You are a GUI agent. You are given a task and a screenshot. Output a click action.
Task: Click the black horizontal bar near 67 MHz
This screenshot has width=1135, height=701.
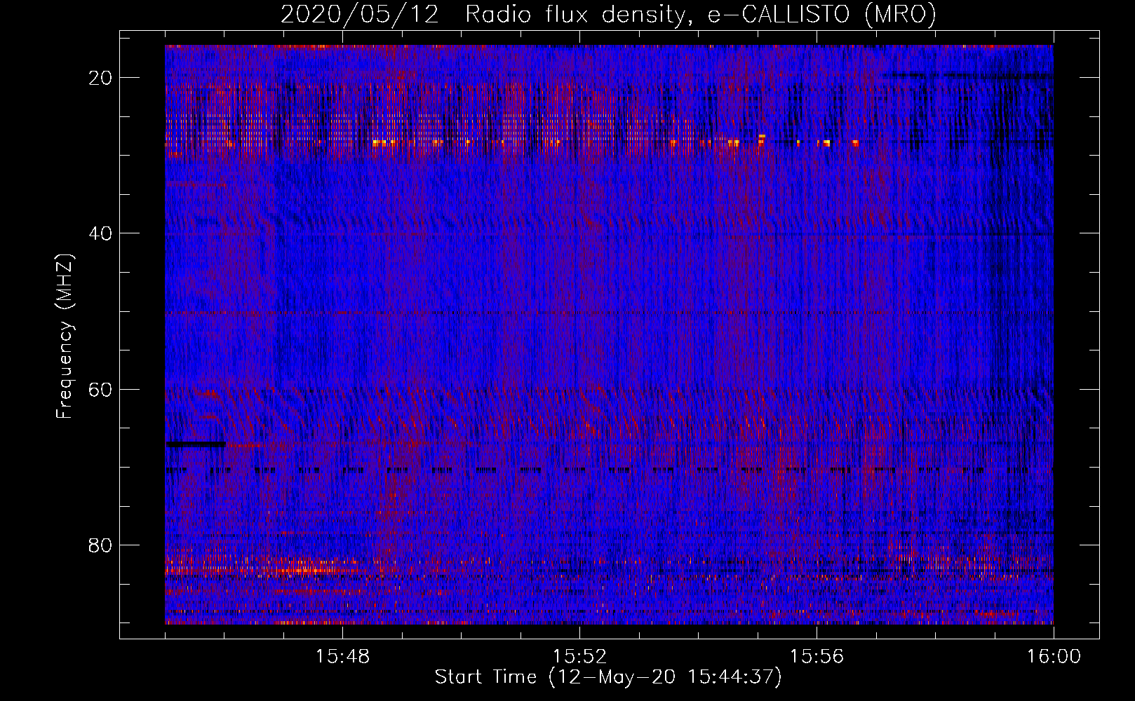pyautogui.click(x=196, y=444)
